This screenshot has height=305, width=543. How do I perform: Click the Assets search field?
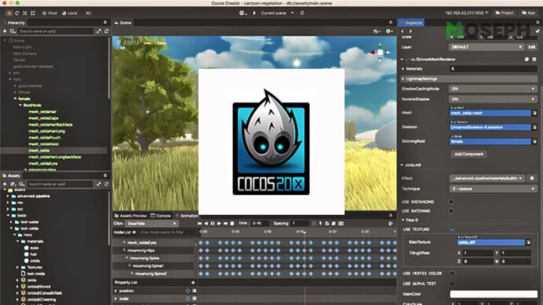pyautogui.click(x=60, y=184)
